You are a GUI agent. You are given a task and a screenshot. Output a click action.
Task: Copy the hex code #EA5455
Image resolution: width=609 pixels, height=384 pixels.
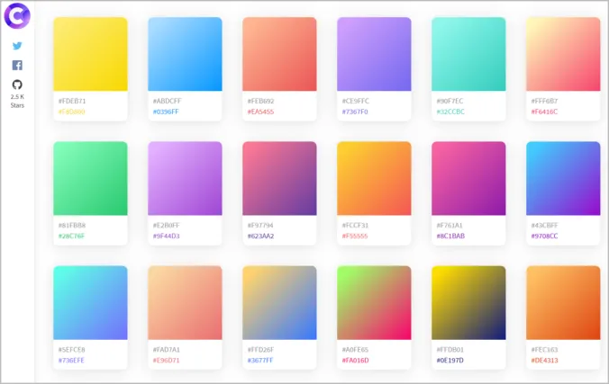point(260,112)
